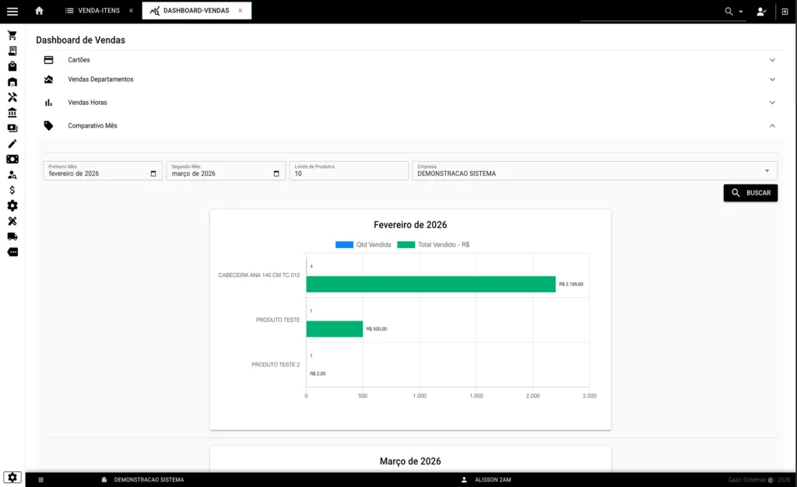The width and height of the screenshot is (797, 487).
Task: Open the Empresa dropdown
Action: [594, 170]
